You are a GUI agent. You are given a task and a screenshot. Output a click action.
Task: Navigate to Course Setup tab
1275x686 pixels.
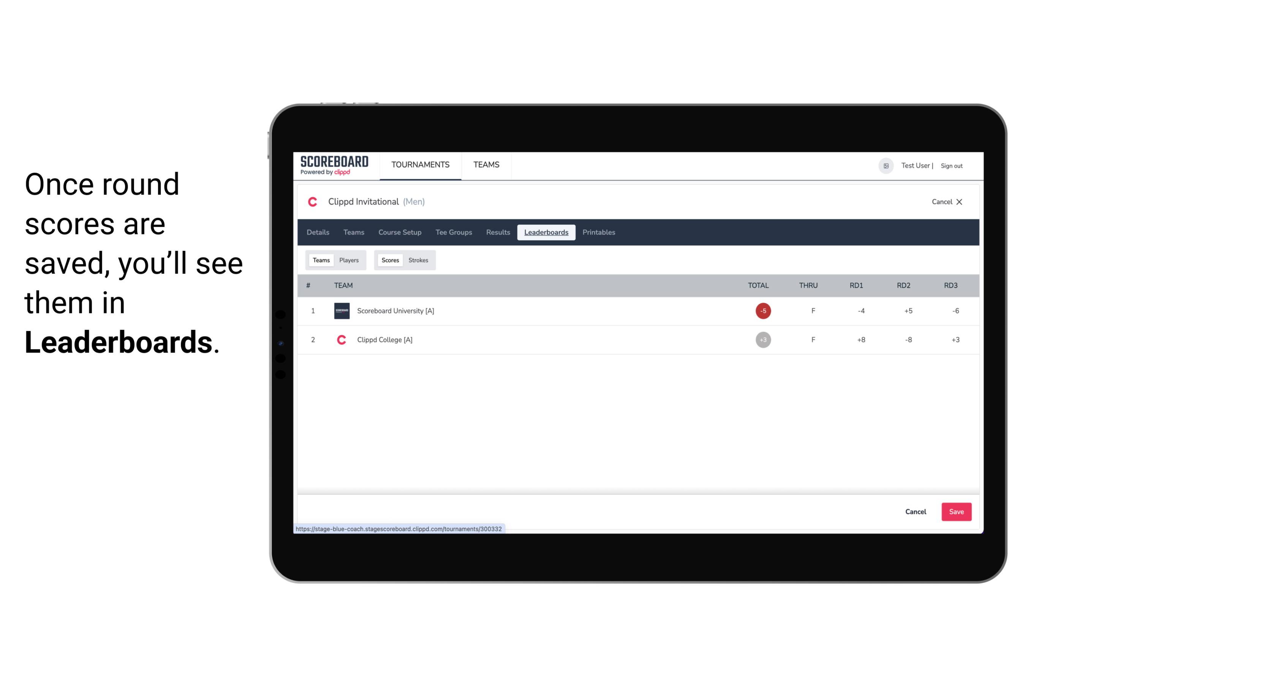400,232
